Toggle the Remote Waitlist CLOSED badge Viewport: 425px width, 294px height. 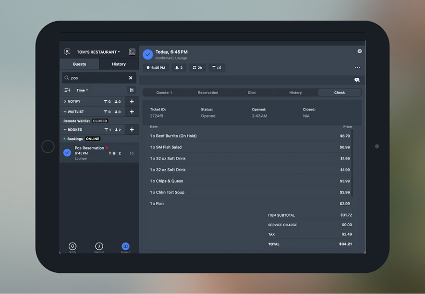coord(99,121)
